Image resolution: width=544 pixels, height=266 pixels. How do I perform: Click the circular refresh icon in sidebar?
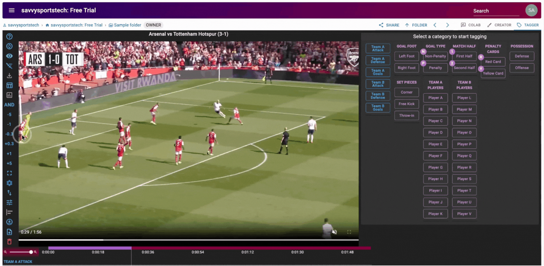tap(9, 46)
